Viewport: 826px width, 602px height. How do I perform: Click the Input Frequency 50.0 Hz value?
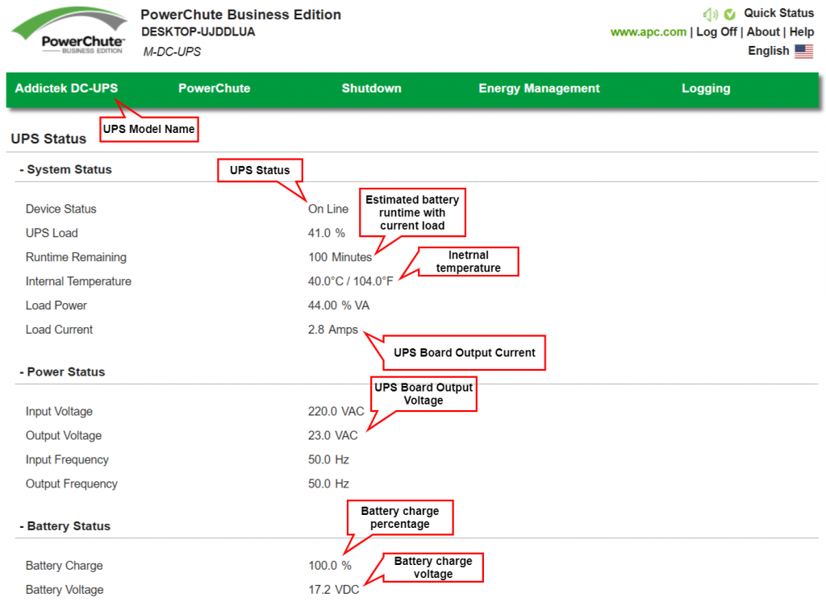click(329, 460)
